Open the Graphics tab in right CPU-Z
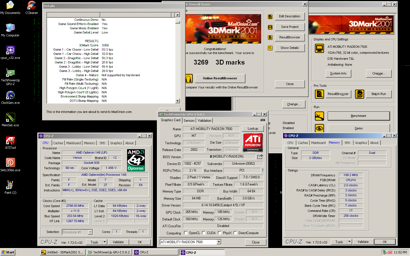 click(361, 143)
